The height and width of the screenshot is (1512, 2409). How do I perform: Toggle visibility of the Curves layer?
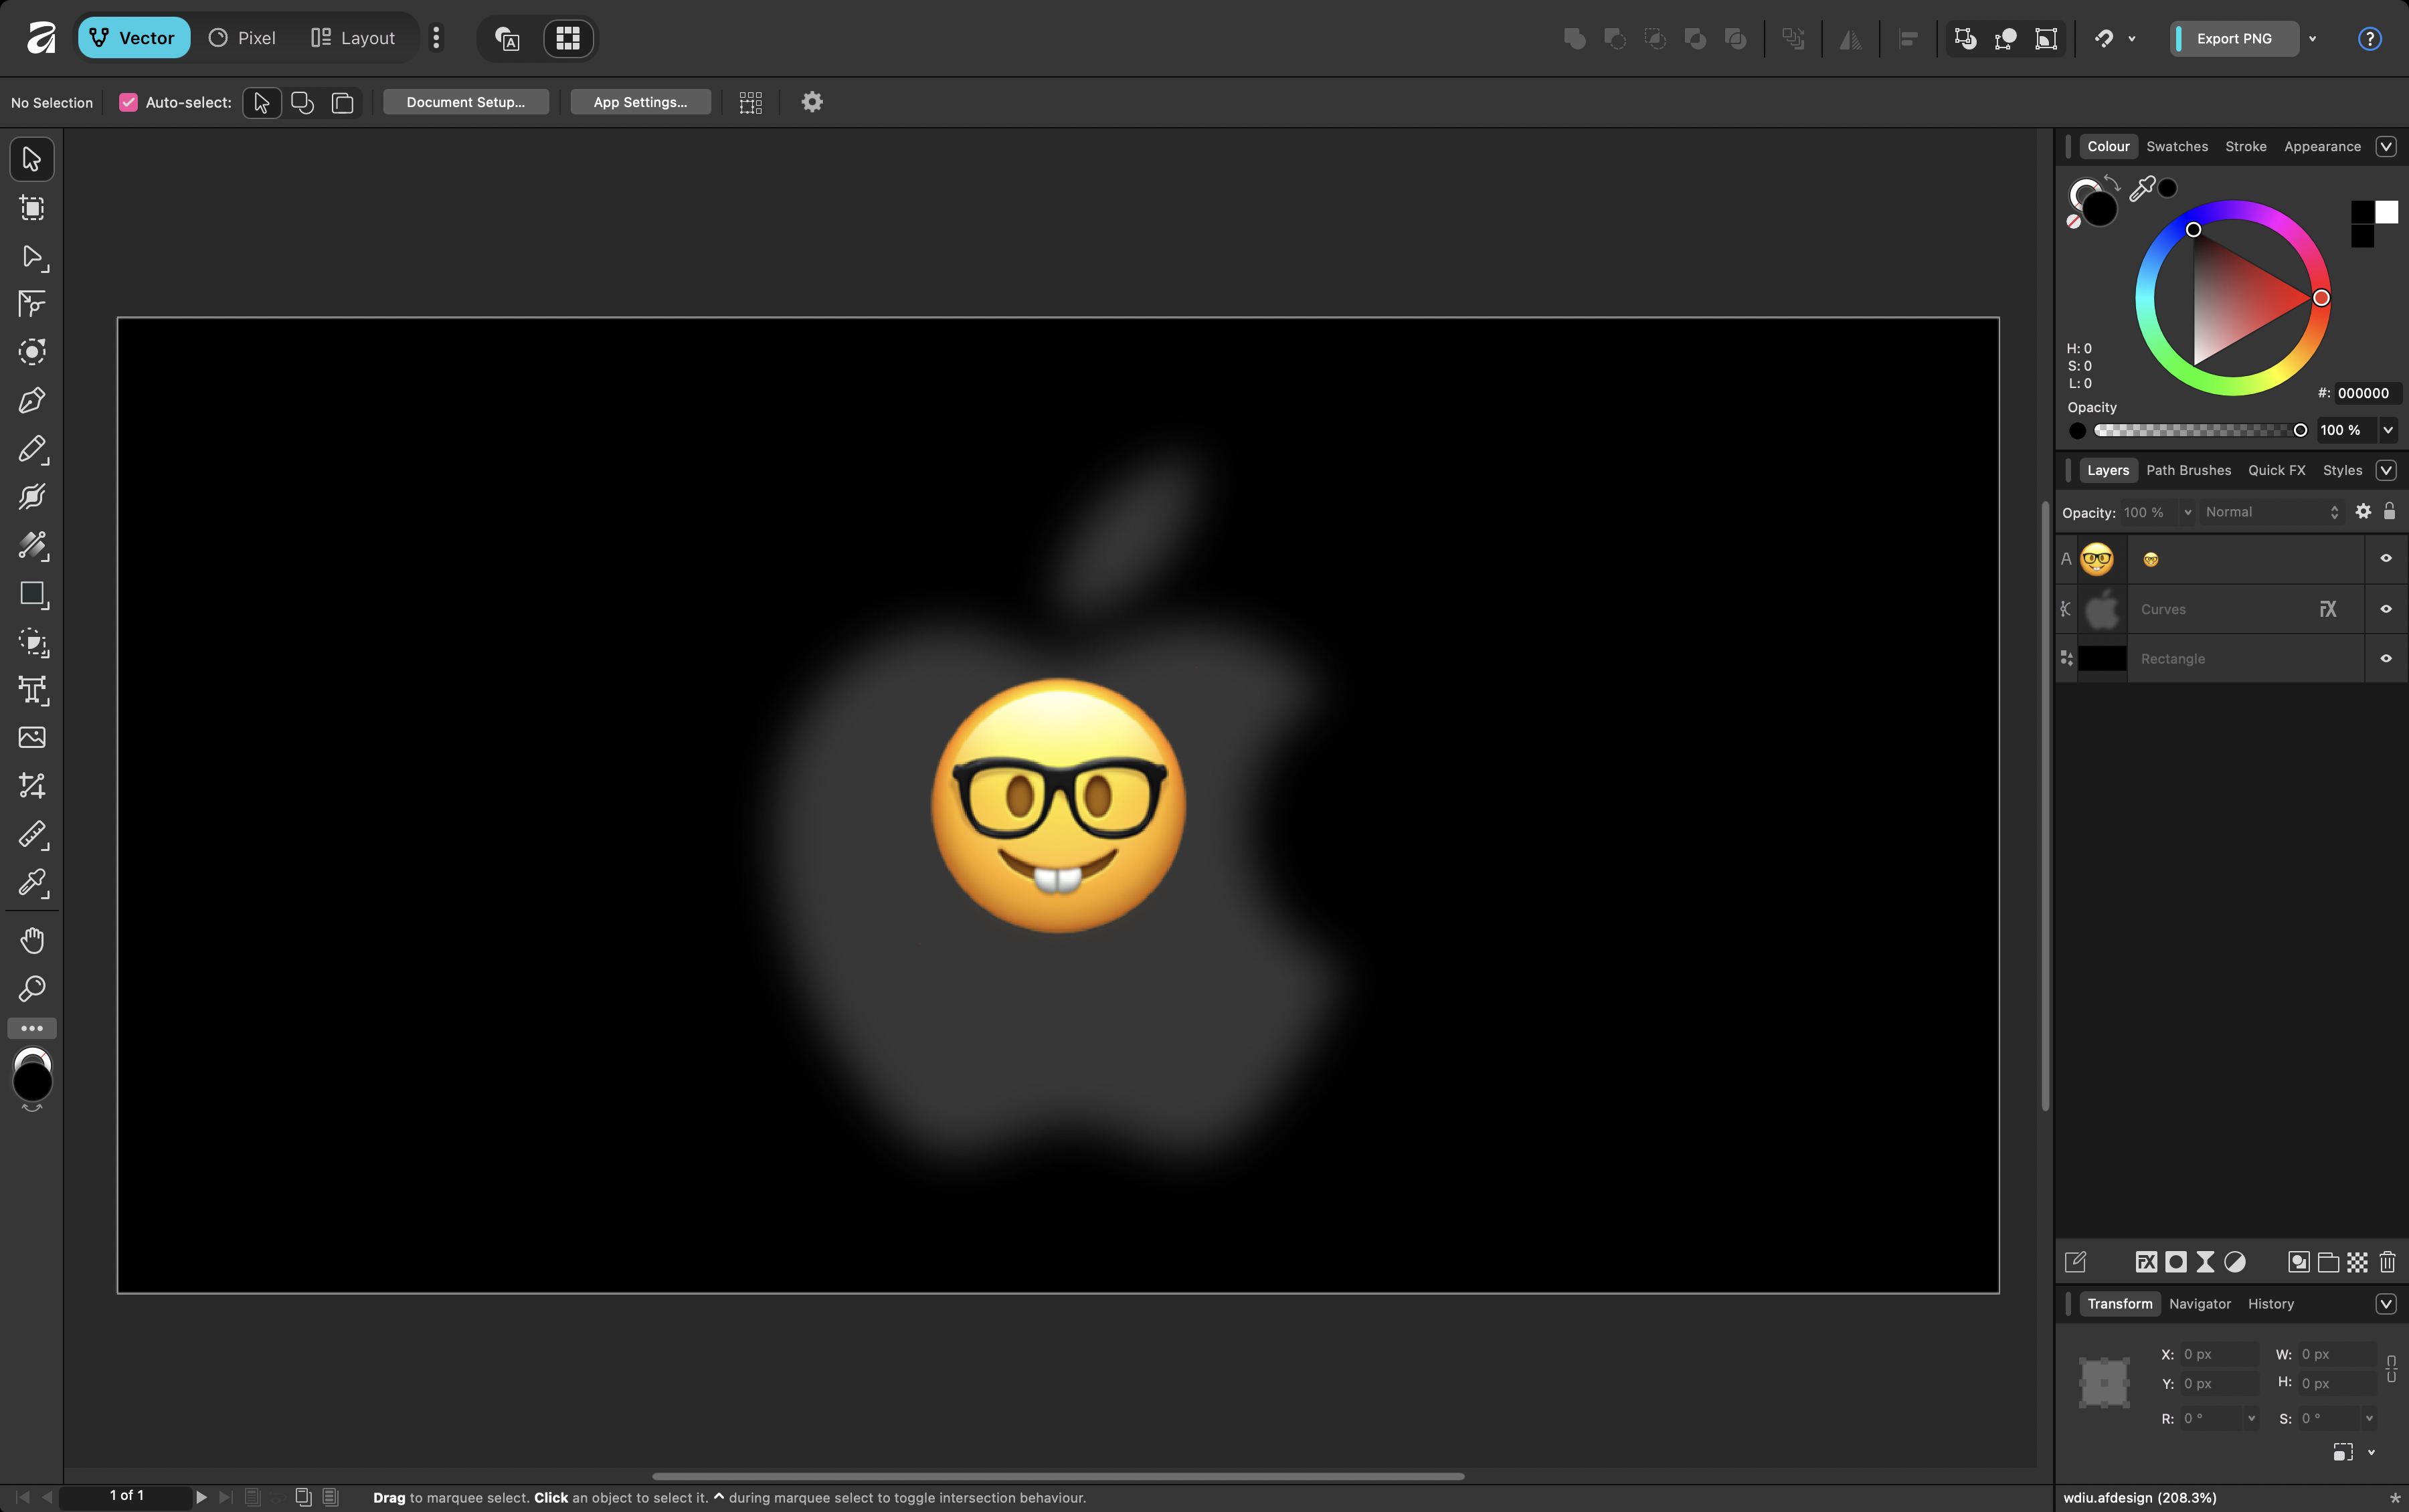click(x=2385, y=608)
